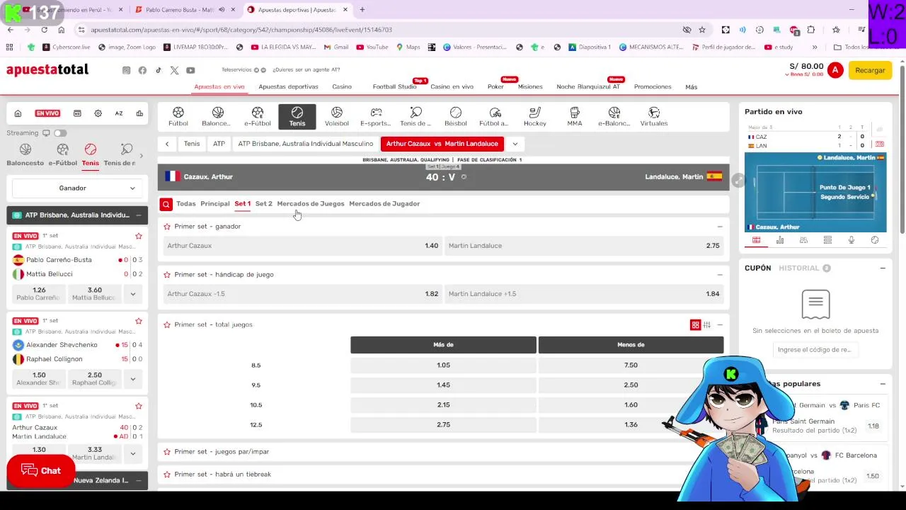Open the Instagram social icon
The image size is (906, 510).
click(127, 70)
